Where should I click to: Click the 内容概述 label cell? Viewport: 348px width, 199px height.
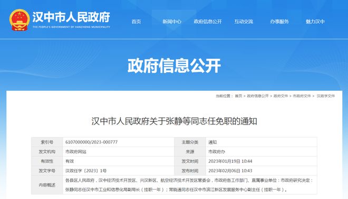(x=47, y=185)
